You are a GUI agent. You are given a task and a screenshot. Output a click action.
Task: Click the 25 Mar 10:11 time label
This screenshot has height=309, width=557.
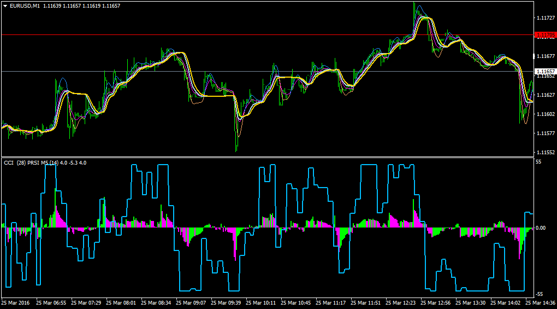pyautogui.click(x=260, y=303)
